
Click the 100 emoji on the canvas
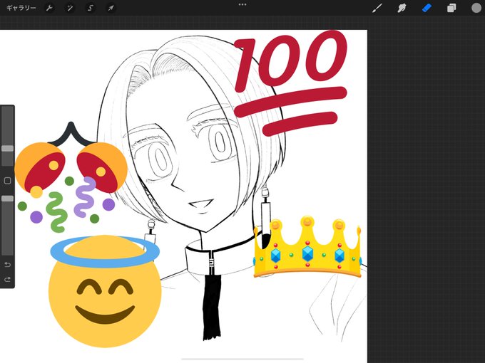tap(290, 83)
